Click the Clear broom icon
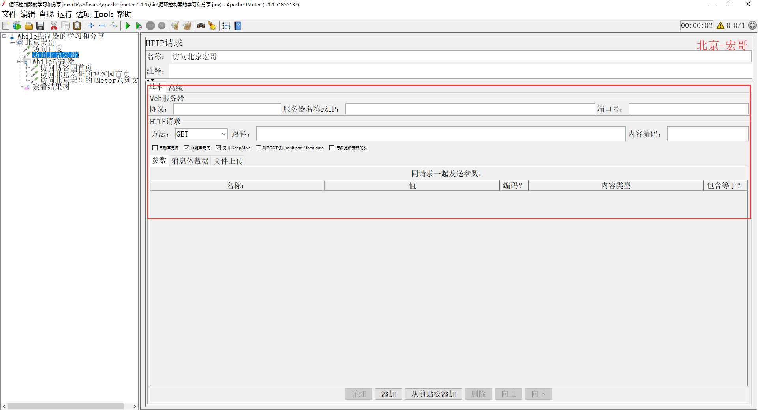Viewport: 758px width, 410px height. (175, 26)
